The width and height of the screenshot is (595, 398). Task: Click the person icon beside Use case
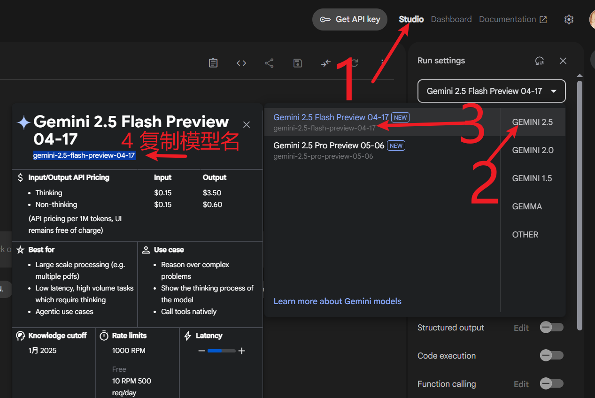(146, 250)
